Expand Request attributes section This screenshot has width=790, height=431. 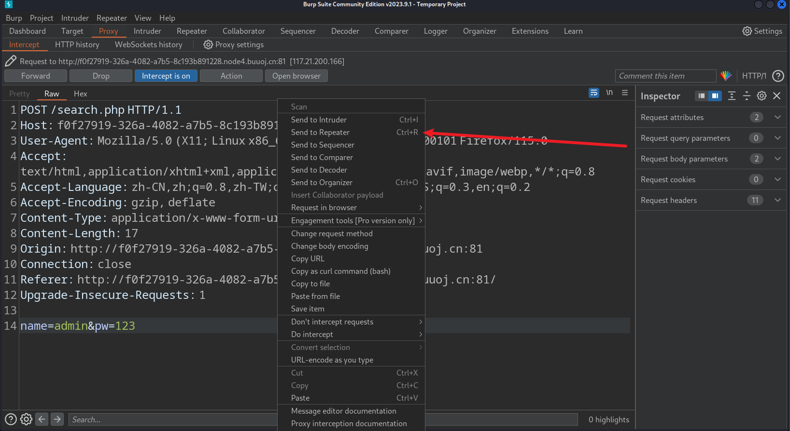[711, 117]
